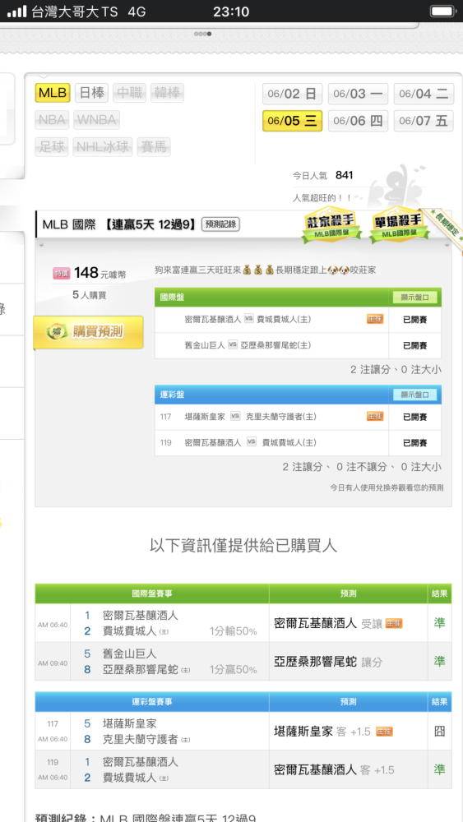This screenshot has width=463, height=822.
Task: Select the WNBA league tab
Action: (96, 120)
